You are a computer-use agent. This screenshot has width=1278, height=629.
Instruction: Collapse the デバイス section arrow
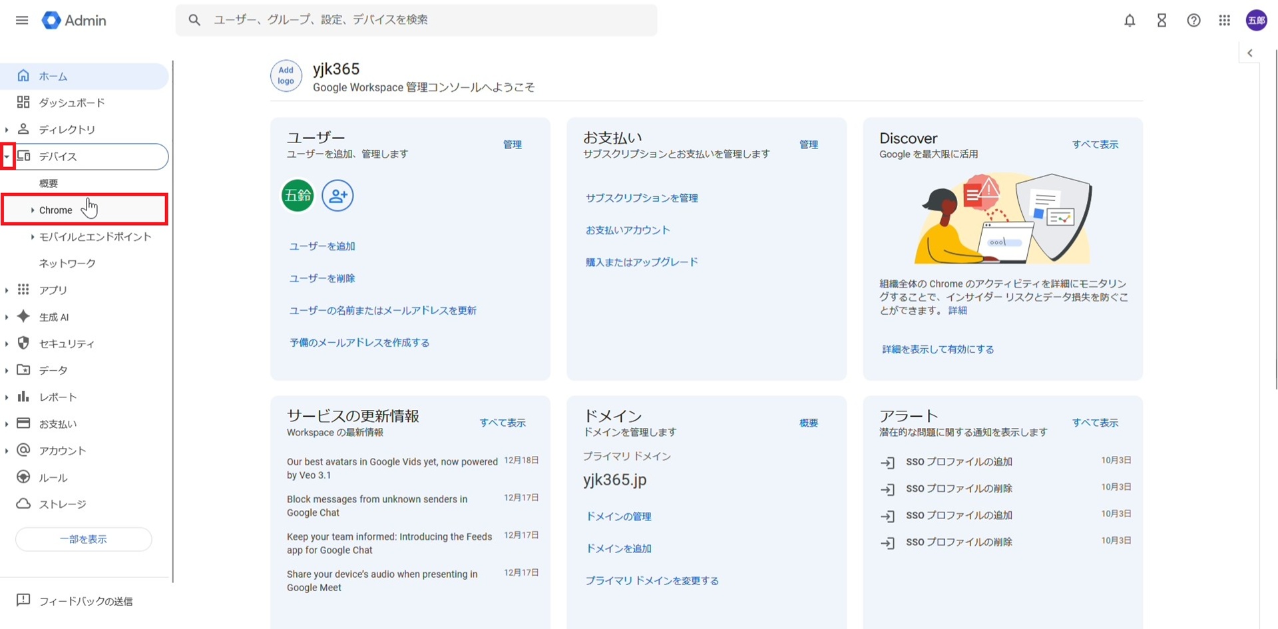pyautogui.click(x=7, y=157)
